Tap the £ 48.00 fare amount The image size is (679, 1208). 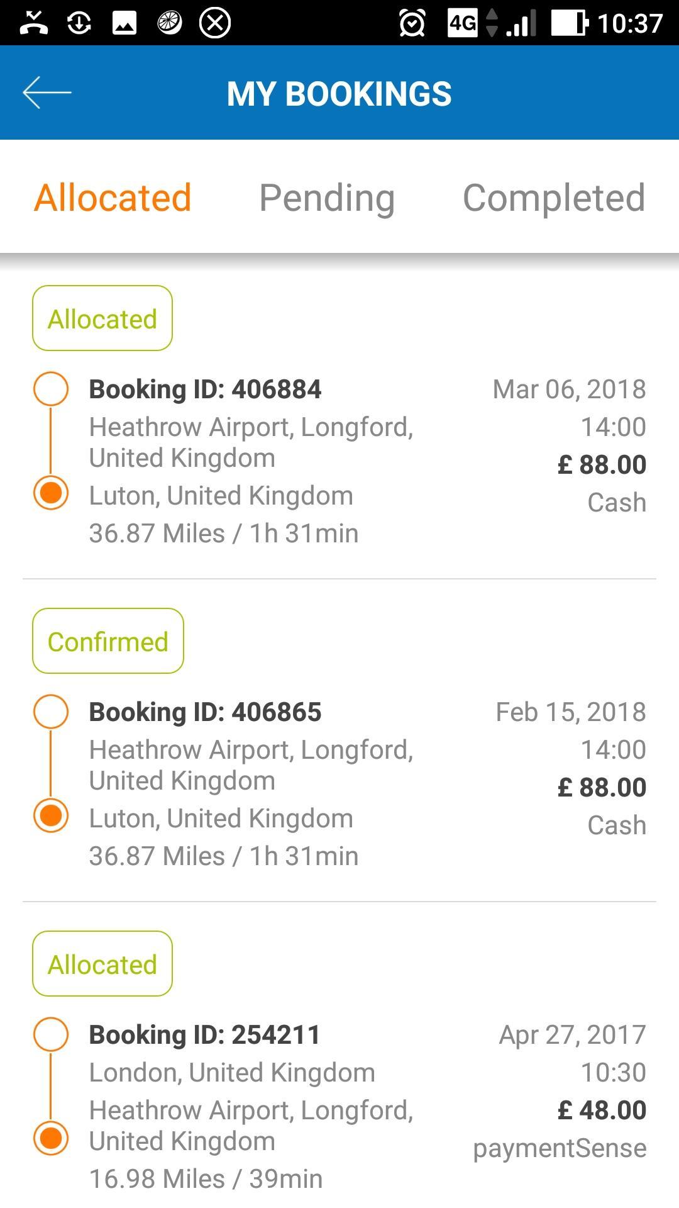click(602, 1110)
